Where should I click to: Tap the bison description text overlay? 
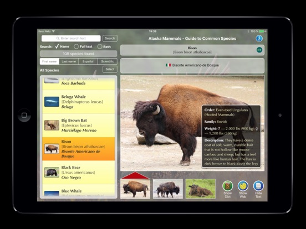pyautogui.click(x=231, y=136)
